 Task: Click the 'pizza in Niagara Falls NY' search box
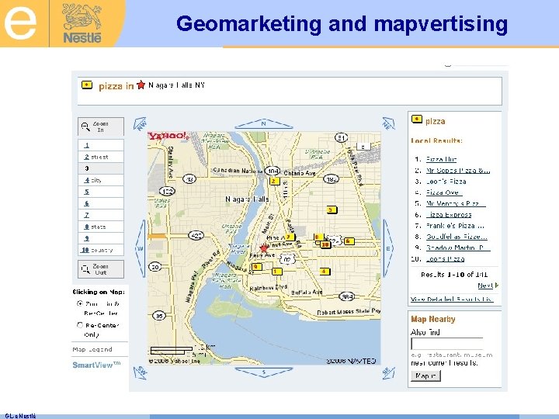pos(290,91)
